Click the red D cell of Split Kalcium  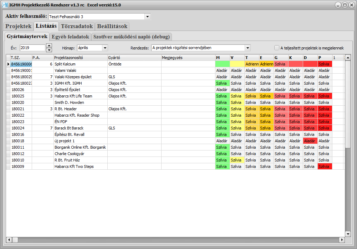pos(310,64)
